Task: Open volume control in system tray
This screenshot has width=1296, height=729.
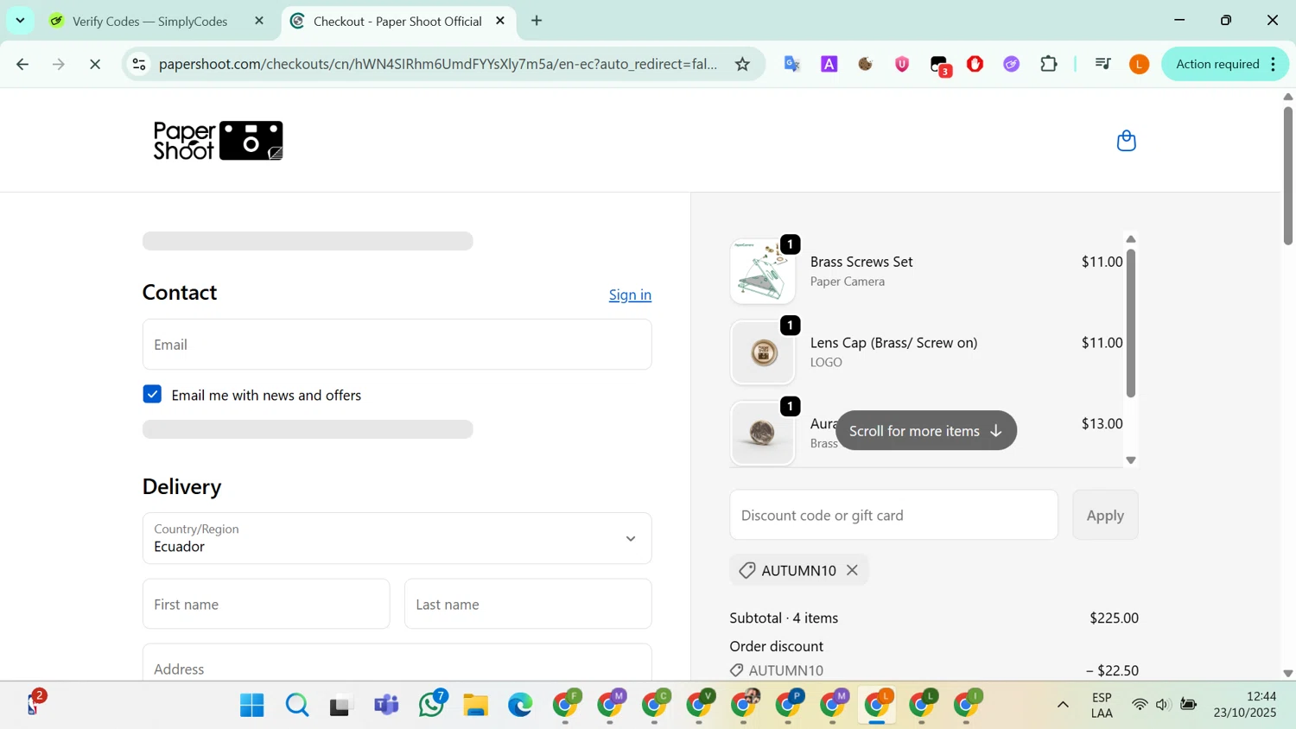Action: pos(1163,705)
